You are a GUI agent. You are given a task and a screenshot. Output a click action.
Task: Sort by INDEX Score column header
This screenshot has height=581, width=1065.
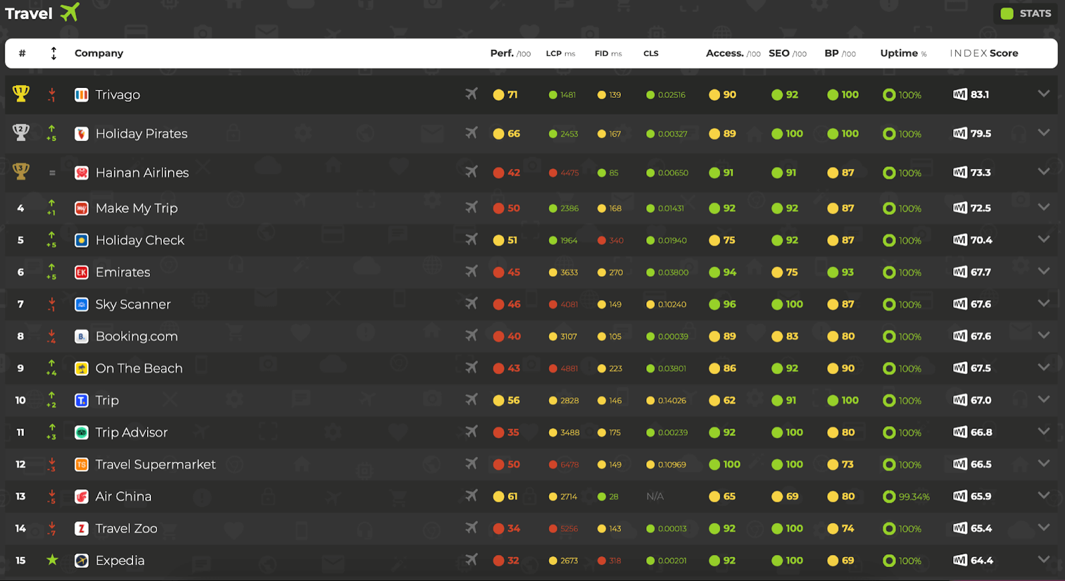tap(984, 53)
